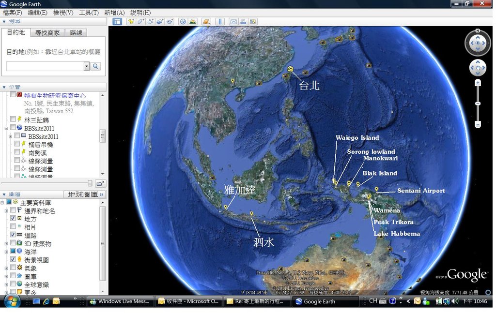This screenshot has height=313, width=496.
Task: Open Internet Explorer from quick launch
Action: [x=46, y=301]
